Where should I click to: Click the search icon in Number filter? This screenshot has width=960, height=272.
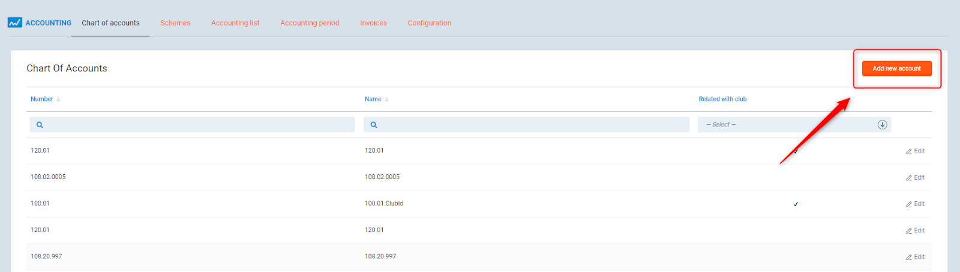click(x=40, y=125)
